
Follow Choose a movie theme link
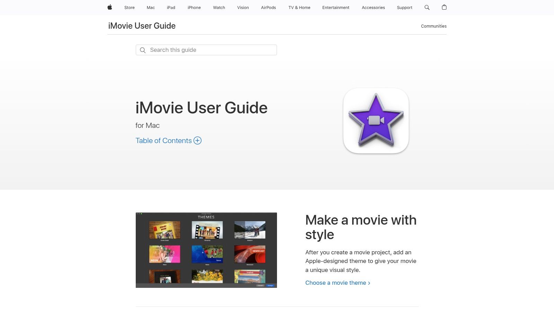click(x=338, y=283)
